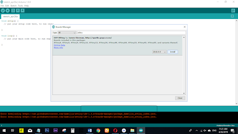This screenshot has height=134, width=238.
Task: Click the editor scrollbar down arrow
Action: tap(237, 103)
